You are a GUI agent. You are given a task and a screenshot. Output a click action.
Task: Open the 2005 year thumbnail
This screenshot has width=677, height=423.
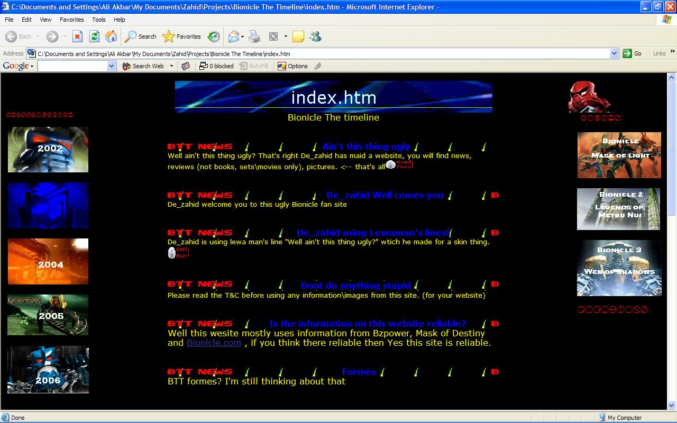point(48,315)
